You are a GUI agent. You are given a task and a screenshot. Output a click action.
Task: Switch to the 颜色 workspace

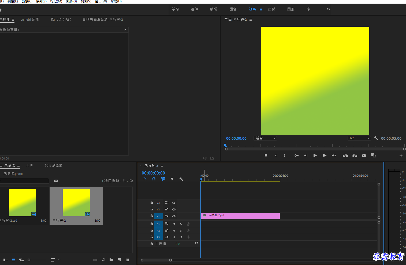click(x=233, y=9)
